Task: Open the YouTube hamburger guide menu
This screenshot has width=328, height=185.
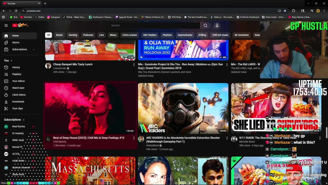Action: (6, 25)
